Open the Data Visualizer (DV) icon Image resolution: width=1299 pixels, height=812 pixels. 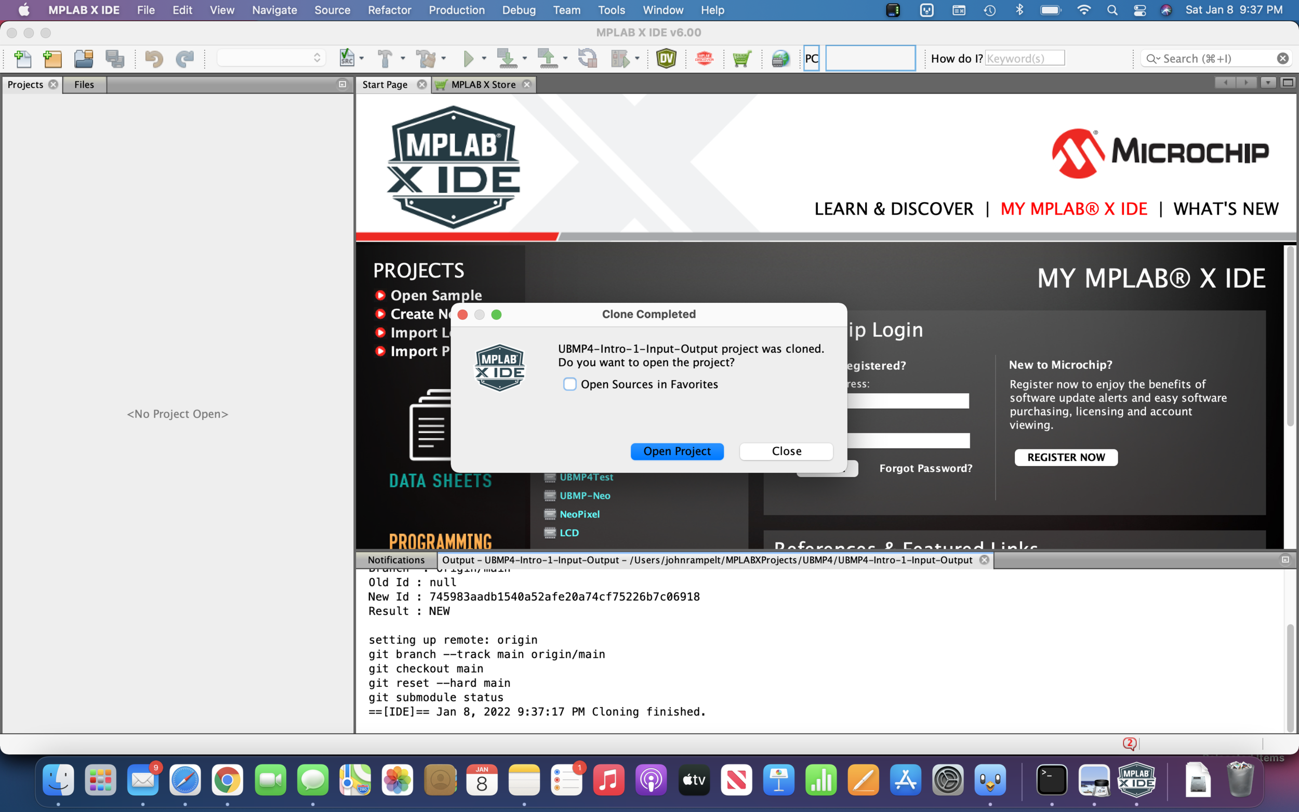tap(667, 59)
